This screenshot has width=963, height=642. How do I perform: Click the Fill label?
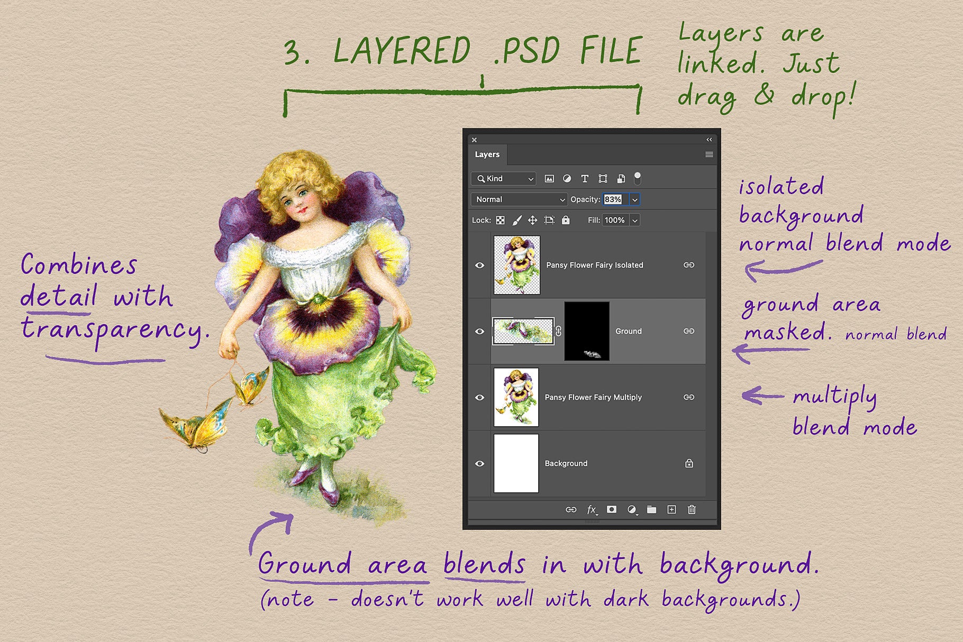click(x=594, y=220)
